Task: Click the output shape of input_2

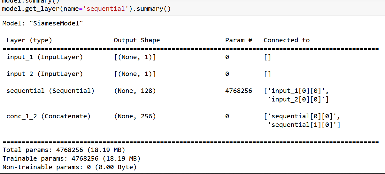Action: 135,74
